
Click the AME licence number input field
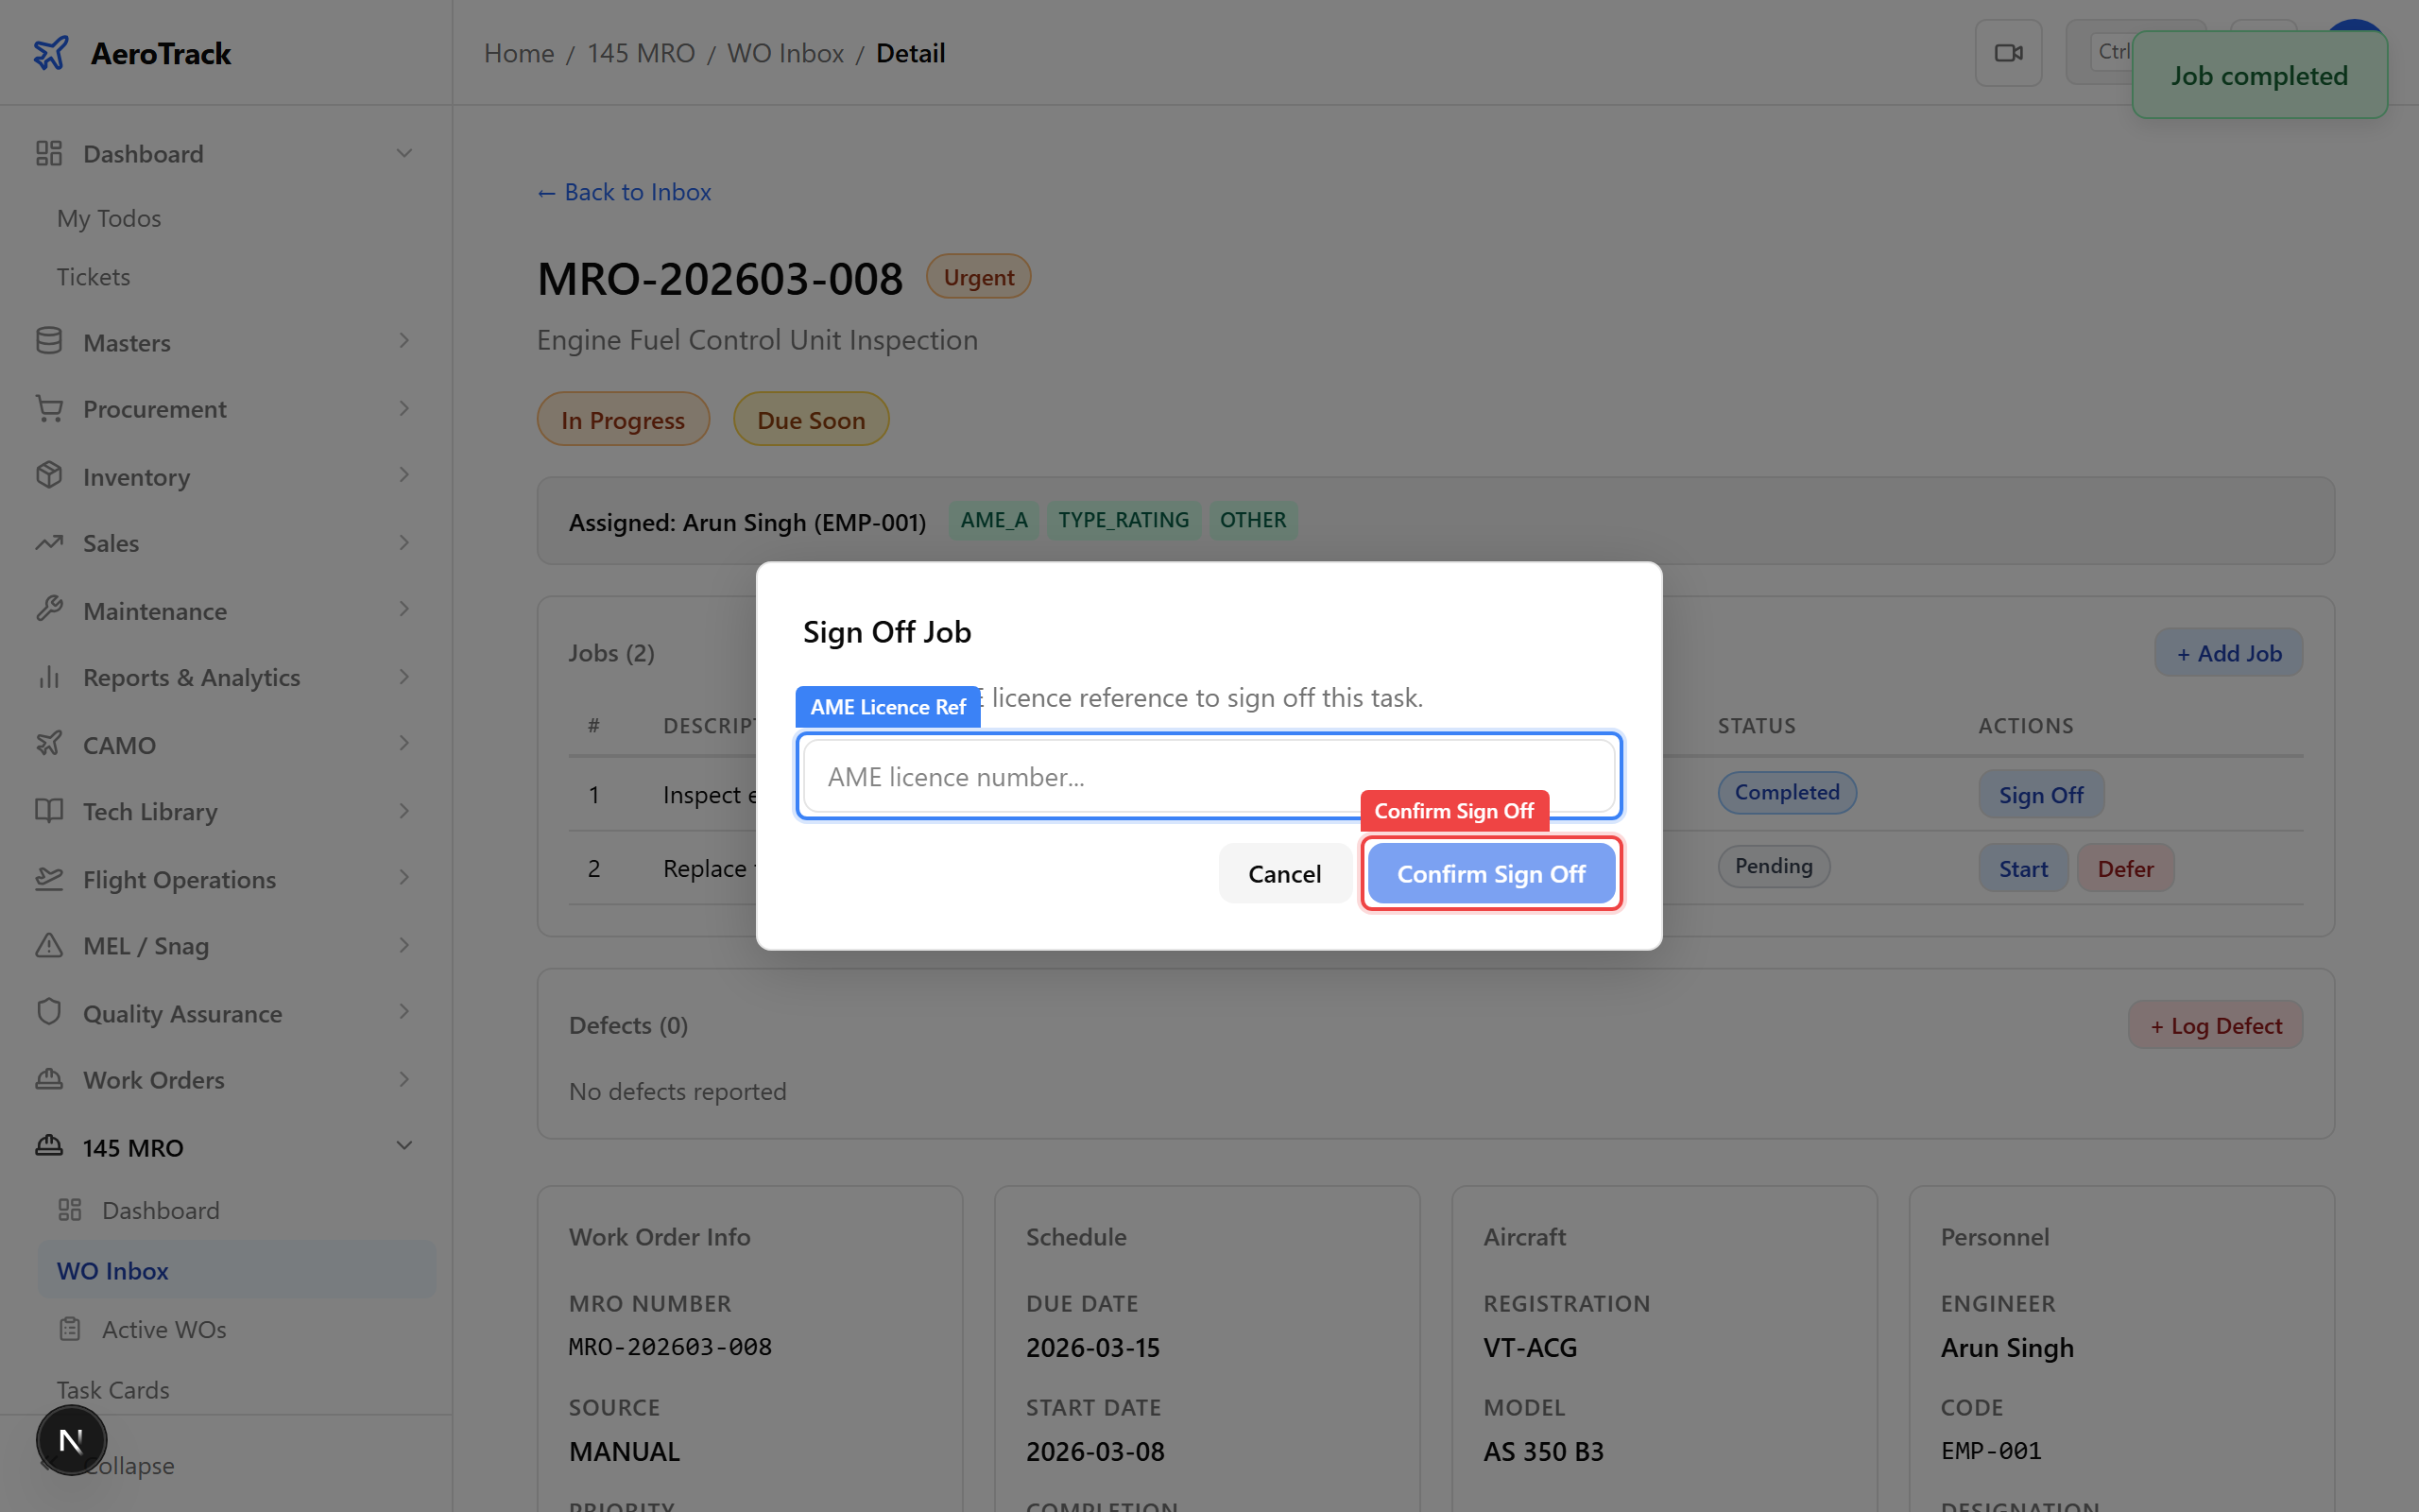tap(1208, 776)
